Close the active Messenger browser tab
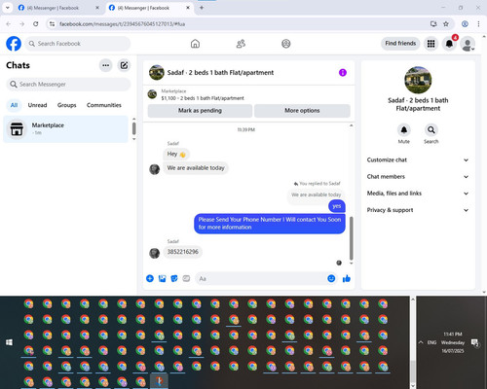 tap(188, 8)
